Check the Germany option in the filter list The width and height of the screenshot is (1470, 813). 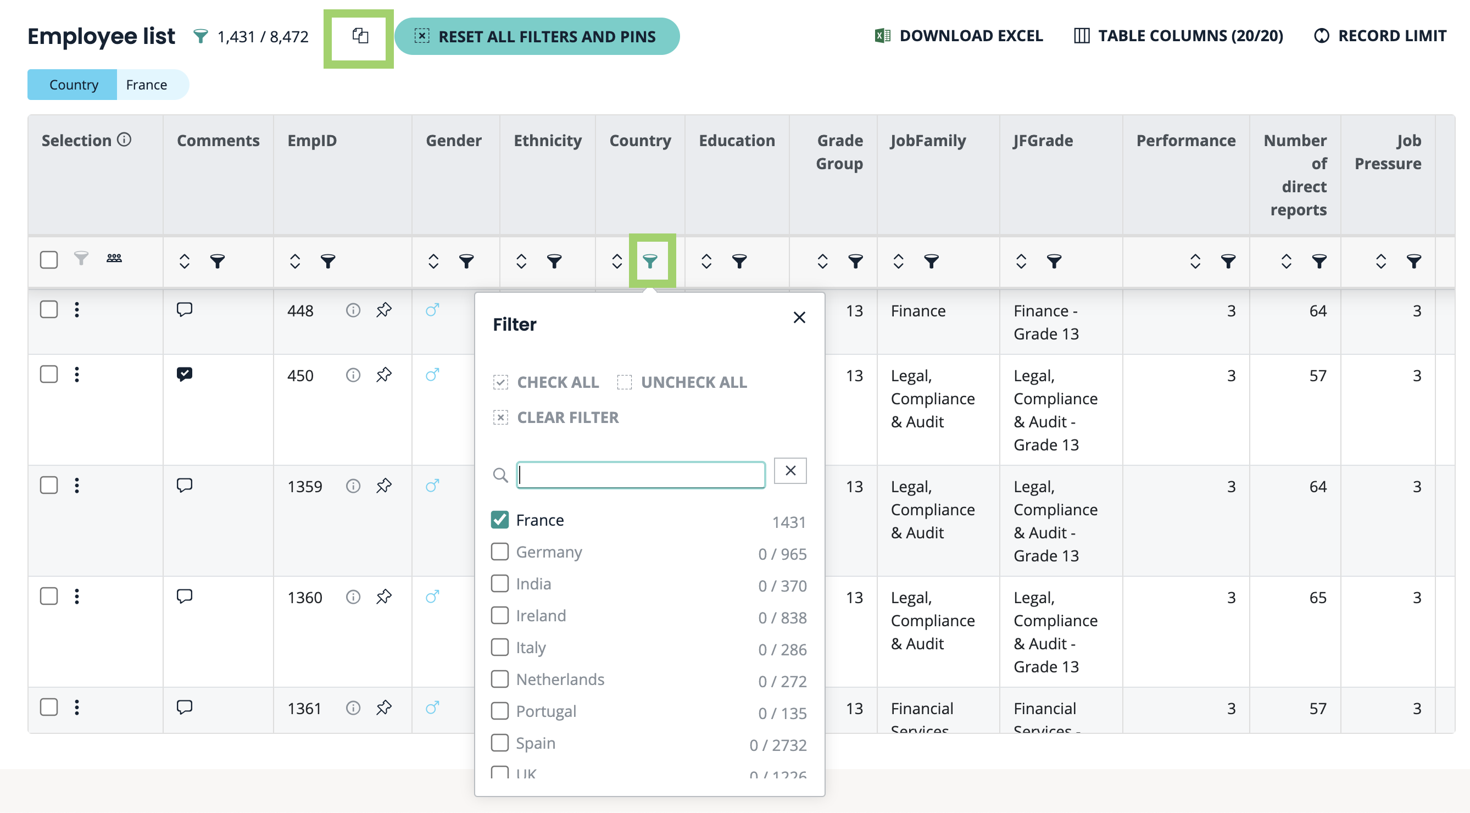(500, 552)
